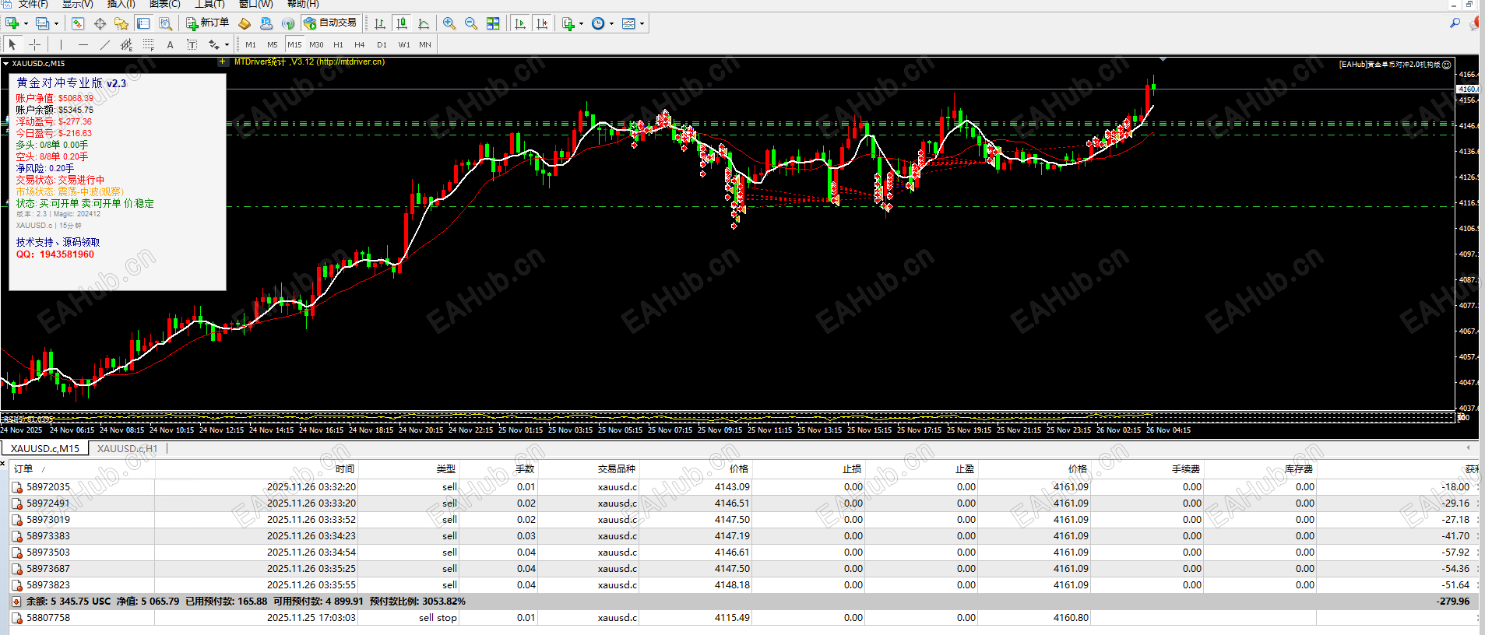Switch to the D1 timeframe

[x=382, y=44]
